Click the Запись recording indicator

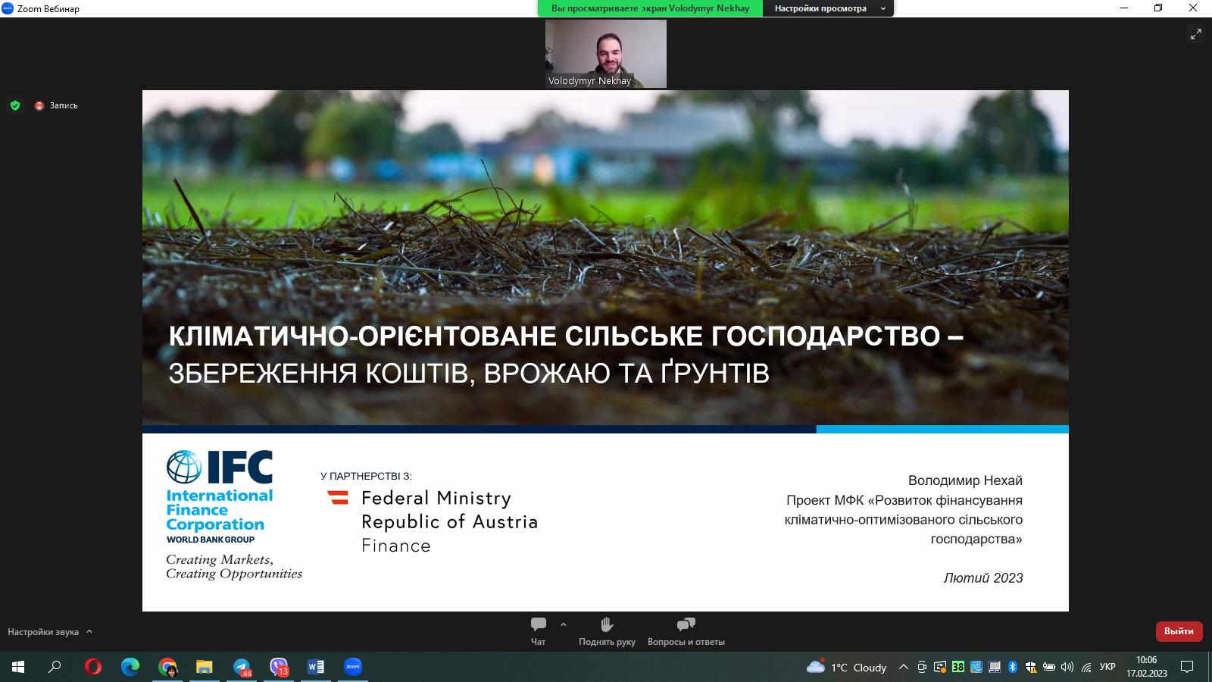[x=57, y=105]
